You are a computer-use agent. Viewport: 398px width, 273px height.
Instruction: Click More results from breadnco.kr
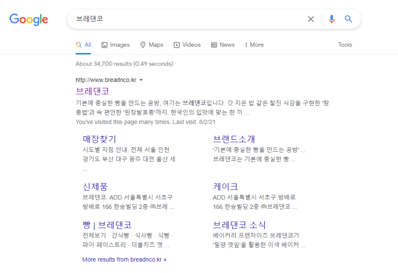(x=124, y=260)
